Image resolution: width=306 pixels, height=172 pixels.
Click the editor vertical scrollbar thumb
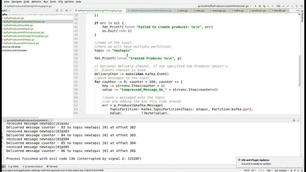coord(299,70)
